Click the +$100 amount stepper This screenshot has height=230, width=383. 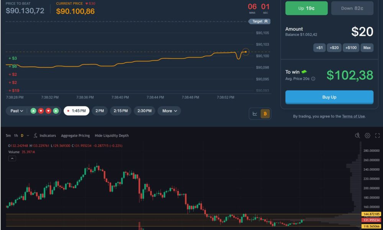[x=351, y=48]
